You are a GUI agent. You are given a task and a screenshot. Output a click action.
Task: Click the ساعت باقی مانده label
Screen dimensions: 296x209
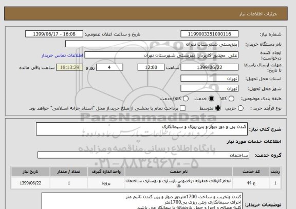(x=37, y=68)
